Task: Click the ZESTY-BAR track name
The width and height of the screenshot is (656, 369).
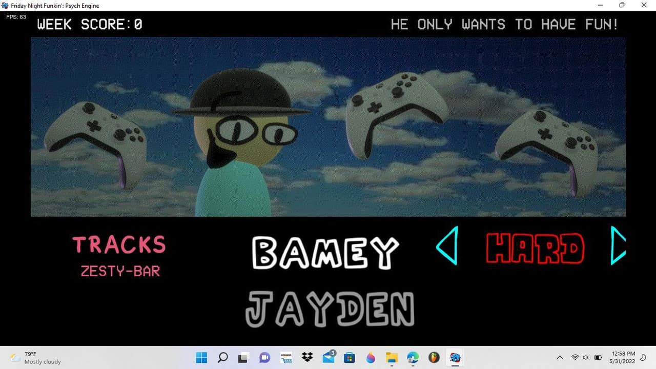Action: 120,272
